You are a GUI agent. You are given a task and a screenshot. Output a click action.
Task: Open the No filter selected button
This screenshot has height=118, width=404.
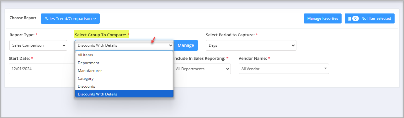pyautogui.click(x=369, y=18)
